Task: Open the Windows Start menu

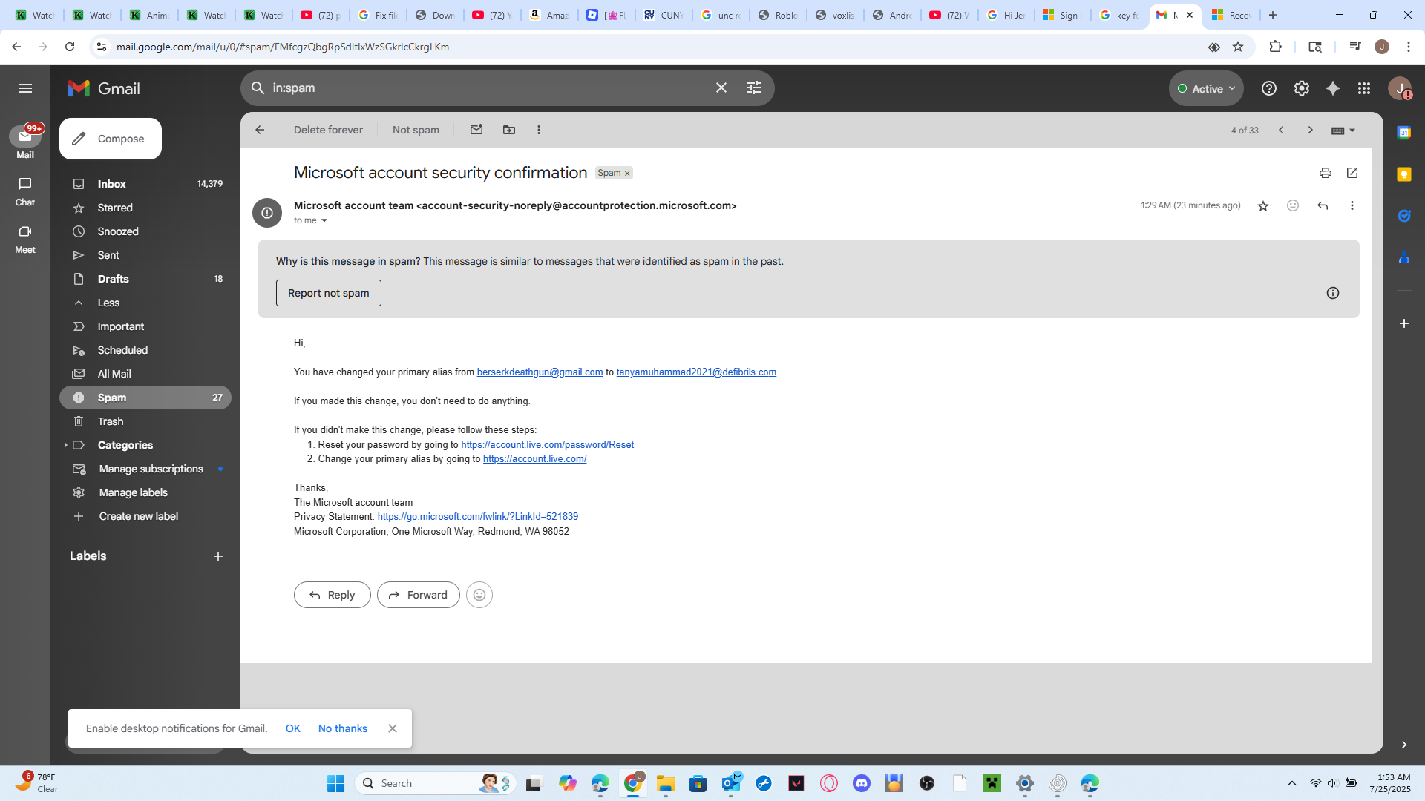Action: pyautogui.click(x=335, y=783)
